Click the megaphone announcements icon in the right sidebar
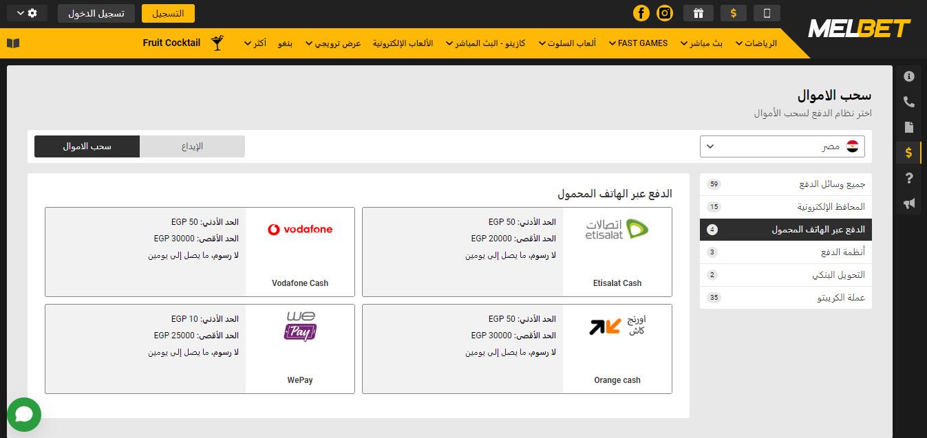Screen dimensions: 927x438 tap(908, 203)
